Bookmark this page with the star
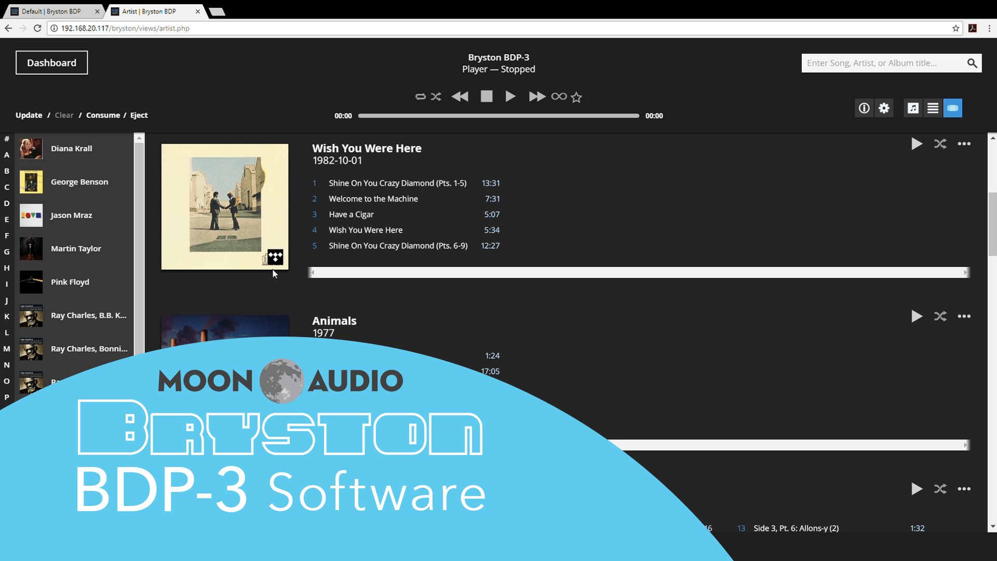This screenshot has width=997, height=561. [x=955, y=29]
